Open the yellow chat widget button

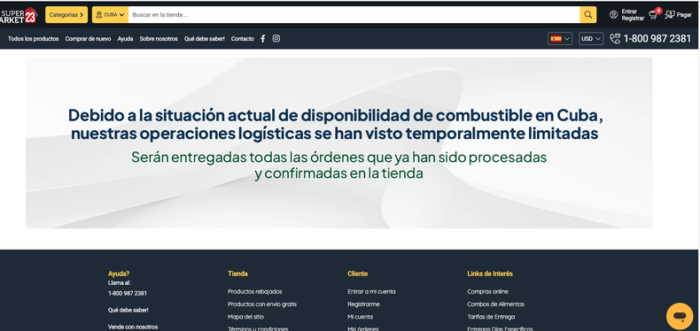680,316
